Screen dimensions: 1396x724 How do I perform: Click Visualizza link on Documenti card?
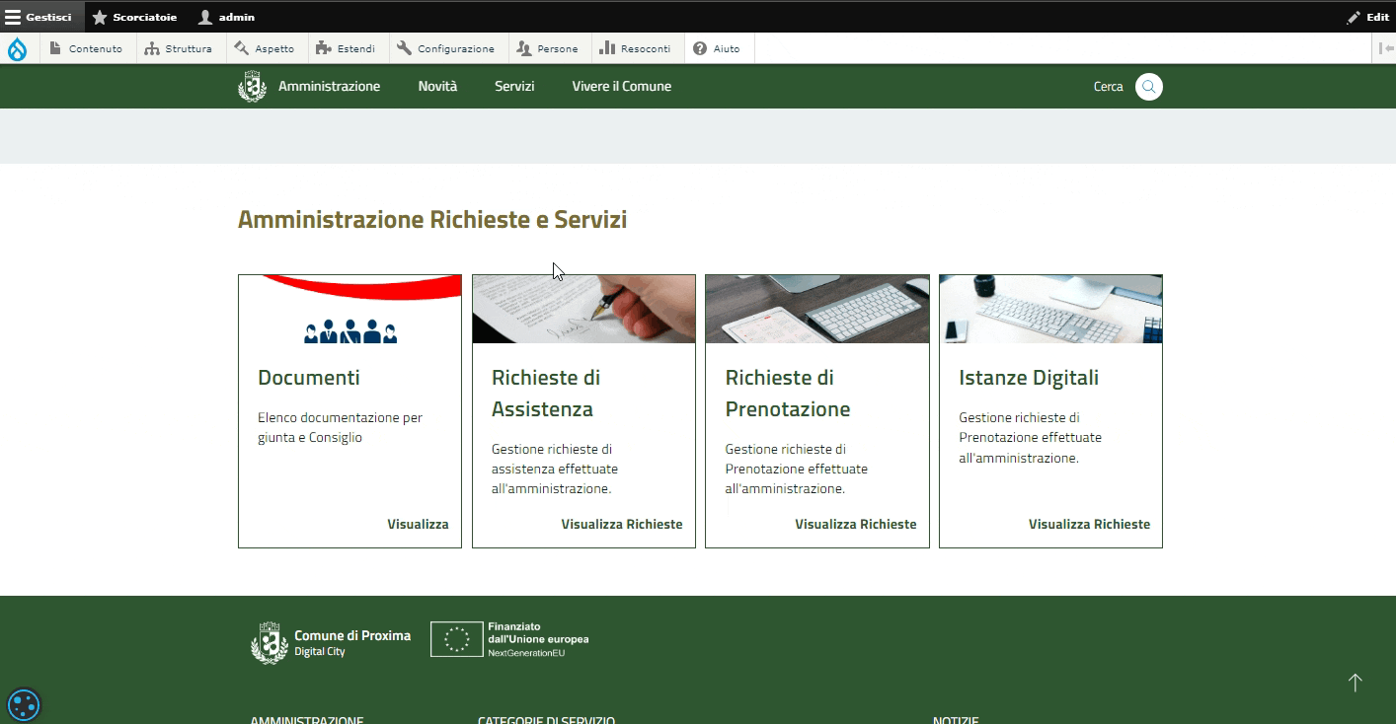pos(418,525)
